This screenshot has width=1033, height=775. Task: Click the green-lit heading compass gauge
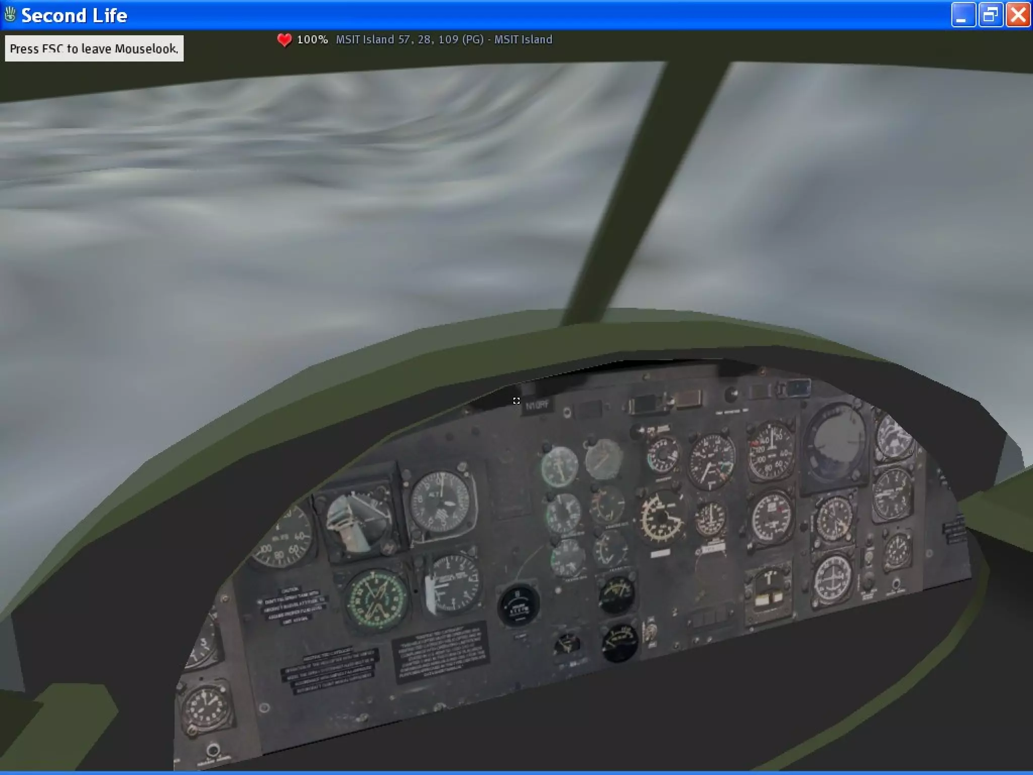point(377,599)
